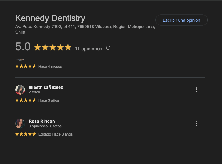Click "2 fotos" under Ilibeth caÑizalez
The image size is (222, 164).
click(x=34, y=92)
